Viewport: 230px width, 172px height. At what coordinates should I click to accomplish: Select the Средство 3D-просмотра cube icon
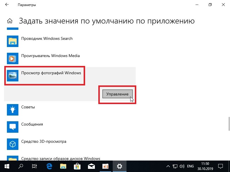13,144
